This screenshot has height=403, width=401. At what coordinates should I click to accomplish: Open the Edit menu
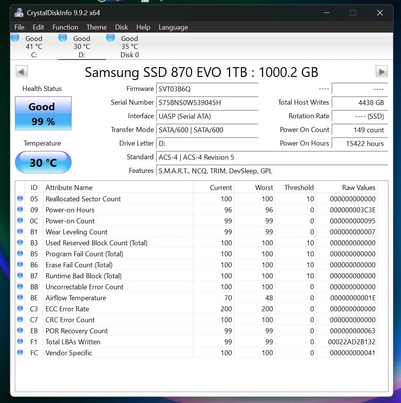coord(38,27)
